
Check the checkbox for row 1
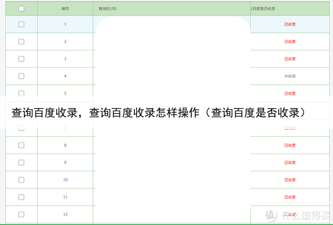21,24
